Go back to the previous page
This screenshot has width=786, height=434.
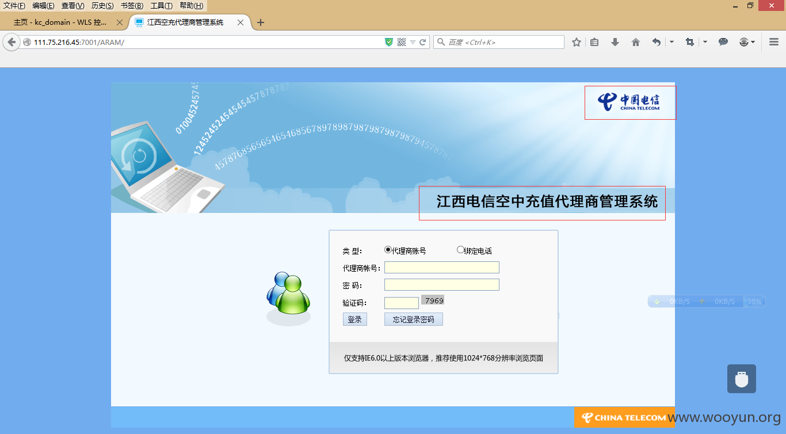click(12, 42)
